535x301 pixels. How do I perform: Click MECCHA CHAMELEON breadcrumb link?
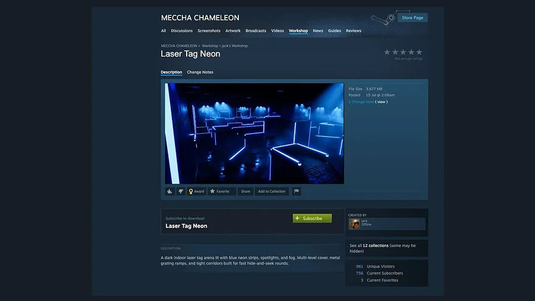coord(179,46)
